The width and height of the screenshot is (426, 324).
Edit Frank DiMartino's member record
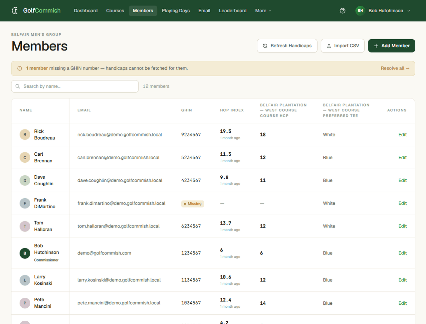pyautogui.click(x=403, y=203)
